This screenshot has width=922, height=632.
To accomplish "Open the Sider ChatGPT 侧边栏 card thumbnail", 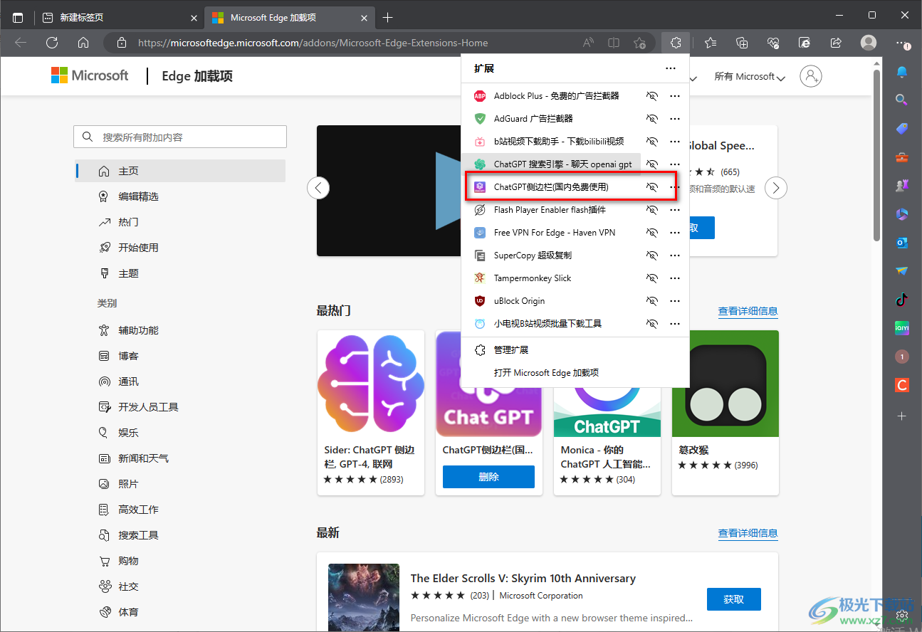I will click(371, 384).
